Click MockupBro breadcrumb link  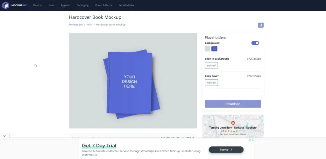click(x=76, y=25)
